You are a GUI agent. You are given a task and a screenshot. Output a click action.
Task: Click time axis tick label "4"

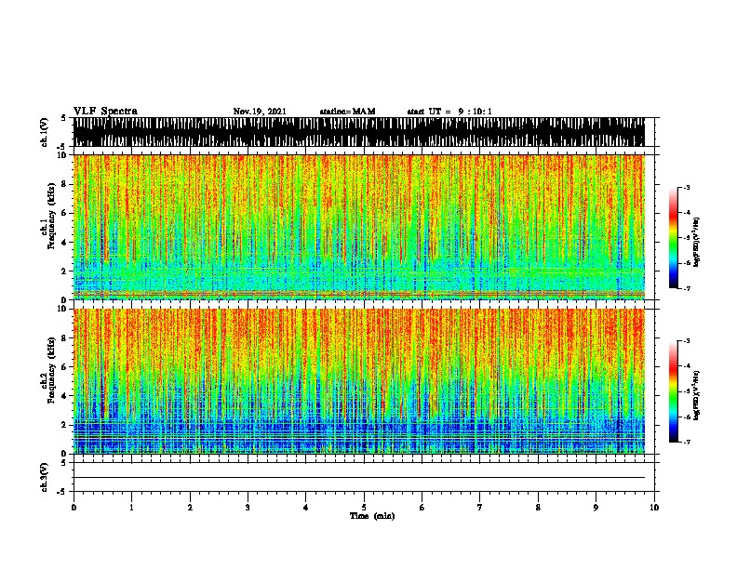coord(306,508)
